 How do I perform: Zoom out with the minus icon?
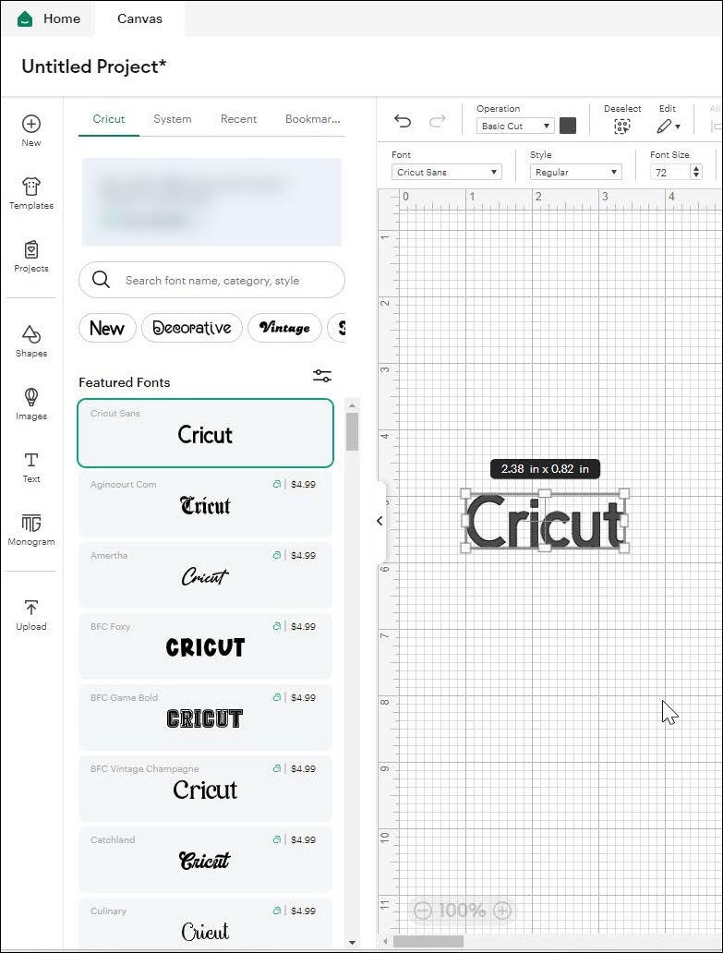pos(423,911)
